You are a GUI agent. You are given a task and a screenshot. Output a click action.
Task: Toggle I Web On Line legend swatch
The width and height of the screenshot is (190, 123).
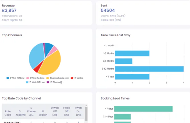point(28,78)
